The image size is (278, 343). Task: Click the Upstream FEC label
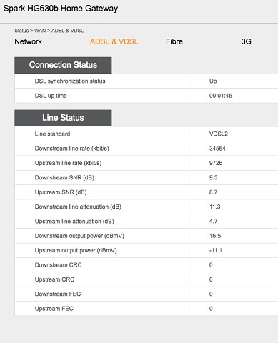click(54, 309)
